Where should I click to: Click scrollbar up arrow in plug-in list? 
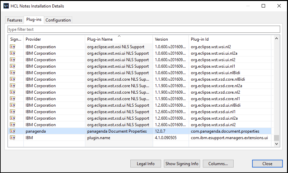pos(276,38)
